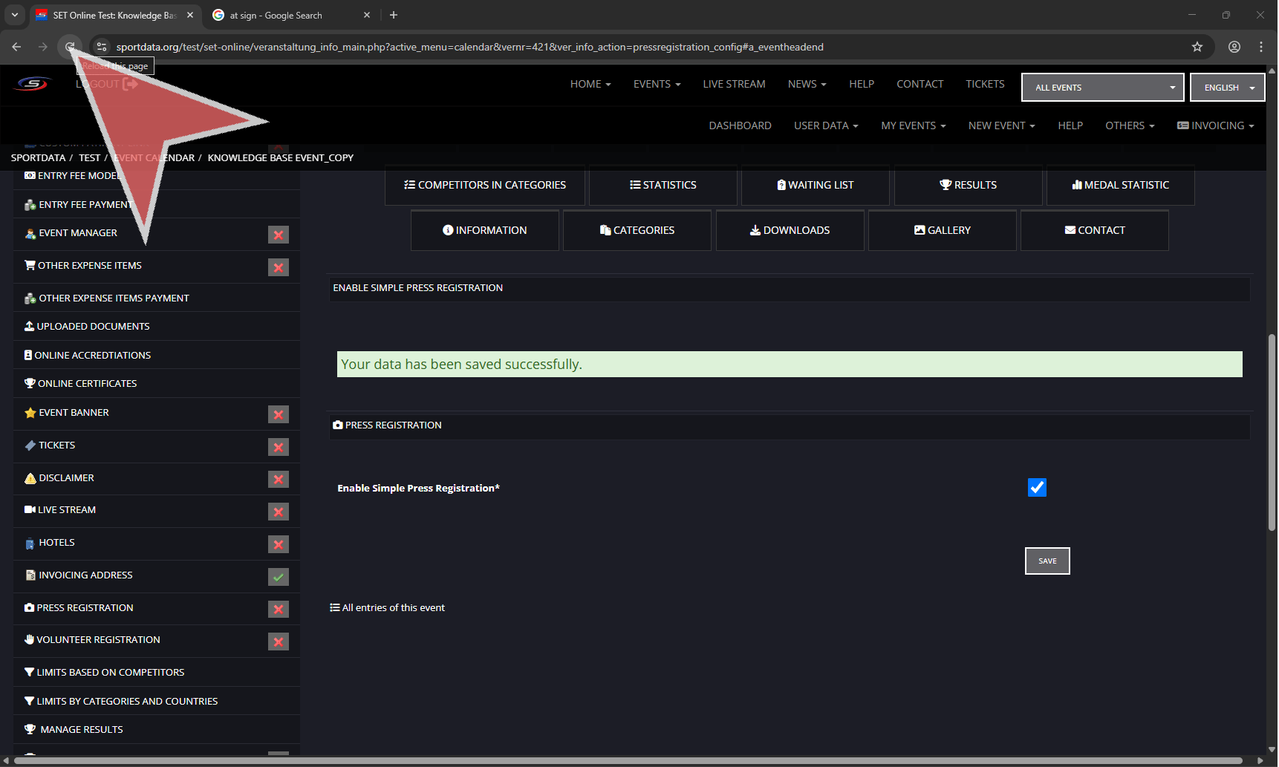Viewport: 1279px width, 767px height.
Task: Bookmark this page with the star icon
Action: coord(1197,47)
